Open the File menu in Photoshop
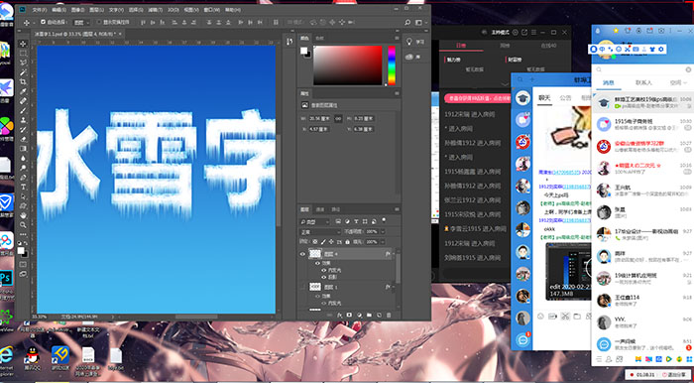 [40, 9]
